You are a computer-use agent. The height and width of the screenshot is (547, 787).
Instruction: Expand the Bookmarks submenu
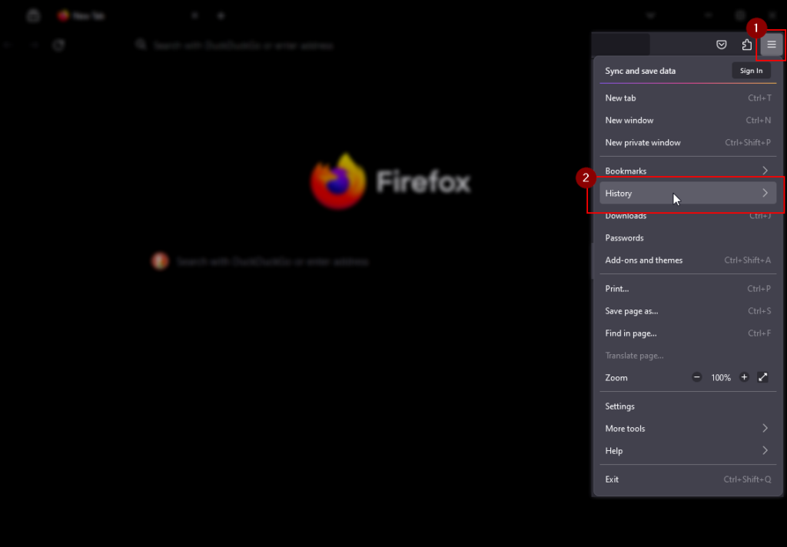point(686,171)
